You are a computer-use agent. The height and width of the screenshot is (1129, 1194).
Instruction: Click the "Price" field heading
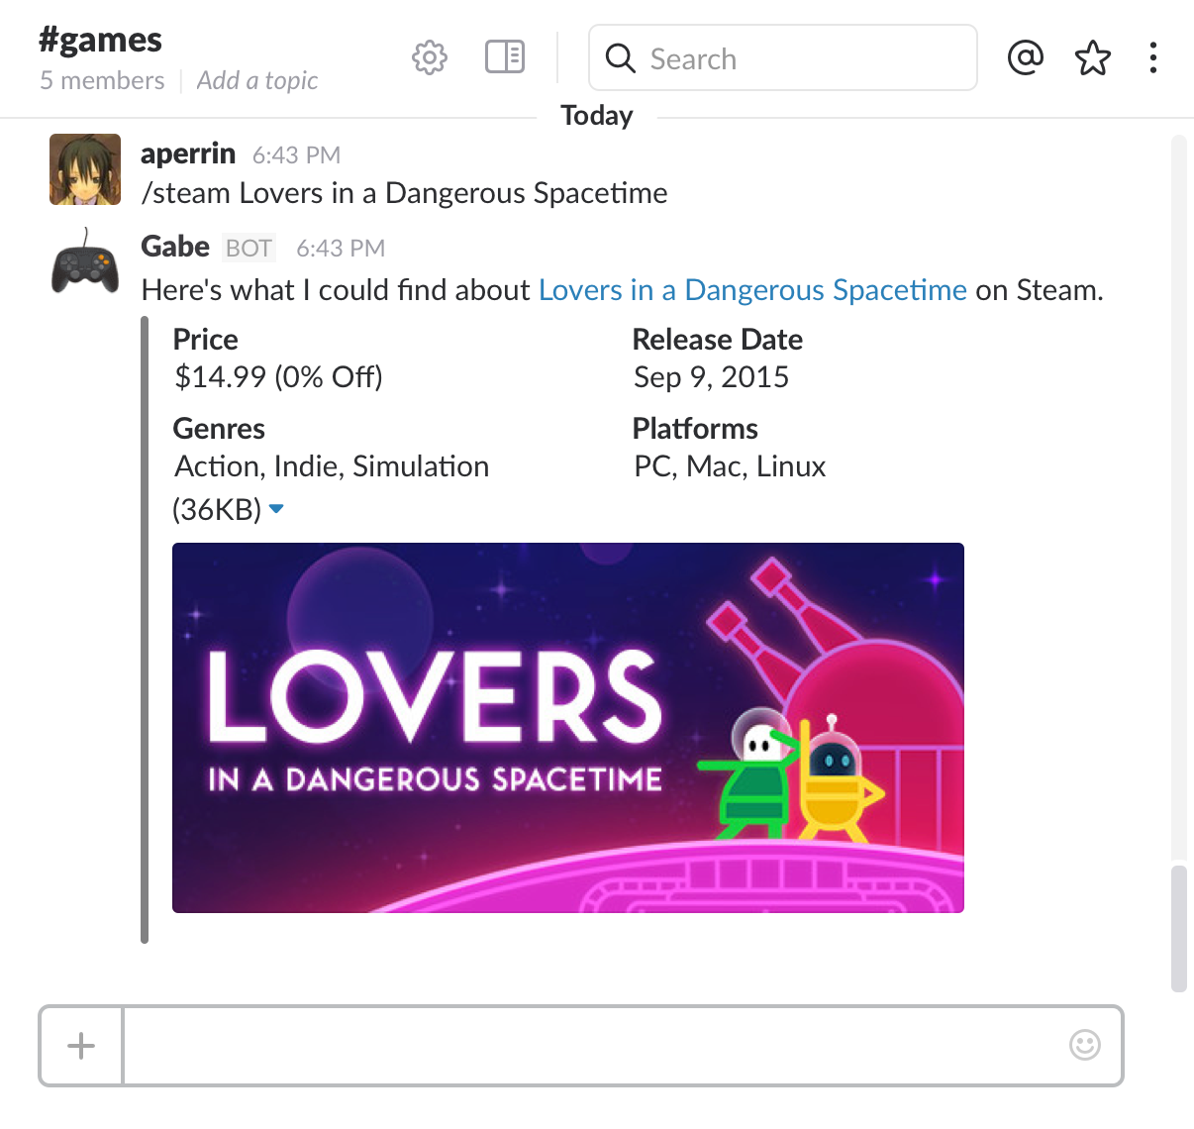pos(205,340)
